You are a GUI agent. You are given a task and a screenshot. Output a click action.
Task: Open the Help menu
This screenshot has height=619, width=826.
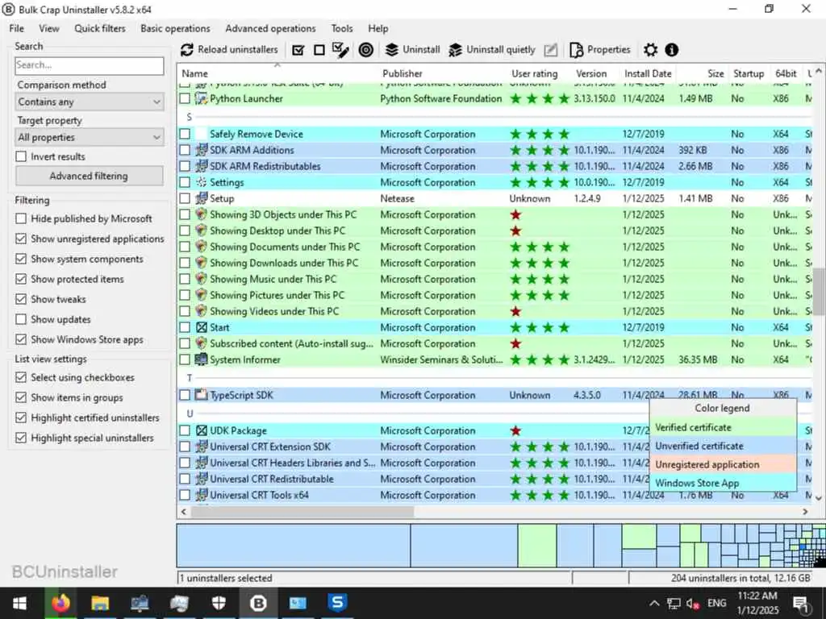(378, 28)
